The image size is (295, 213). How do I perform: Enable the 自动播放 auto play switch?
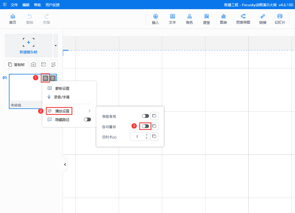point(145,126)
